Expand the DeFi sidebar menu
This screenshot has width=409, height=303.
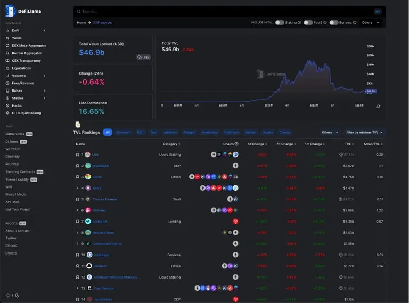click(x=44, y=30)
